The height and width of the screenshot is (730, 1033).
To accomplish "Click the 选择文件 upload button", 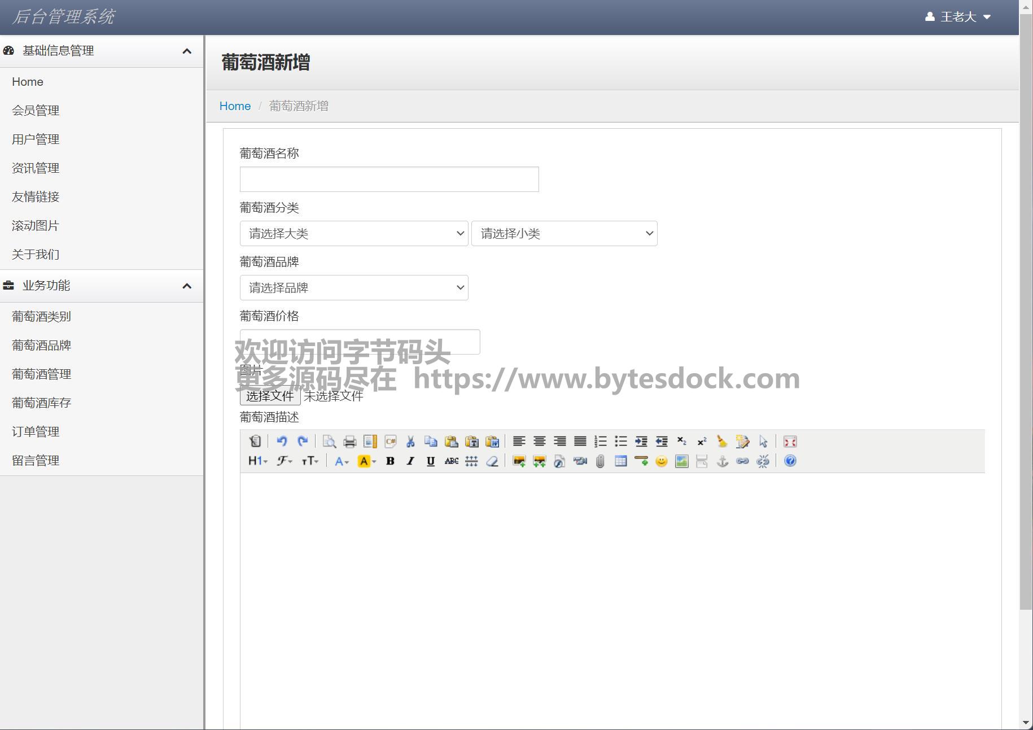I will 270,396.
